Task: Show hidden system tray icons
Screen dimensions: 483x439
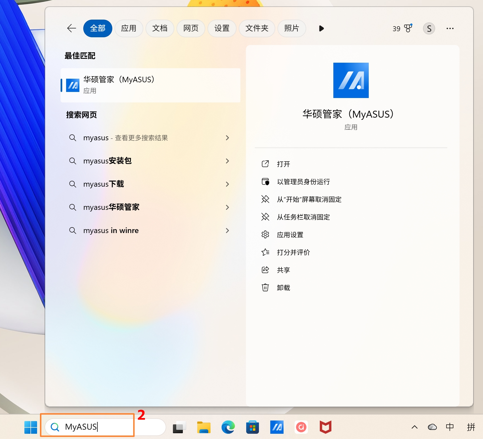Action: point(414,427)
